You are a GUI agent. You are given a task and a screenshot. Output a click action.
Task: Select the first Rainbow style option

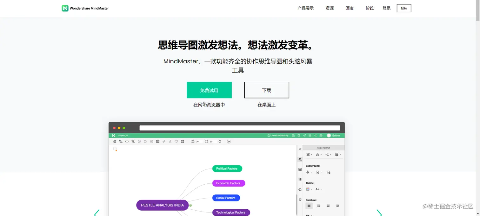point(309,206)
